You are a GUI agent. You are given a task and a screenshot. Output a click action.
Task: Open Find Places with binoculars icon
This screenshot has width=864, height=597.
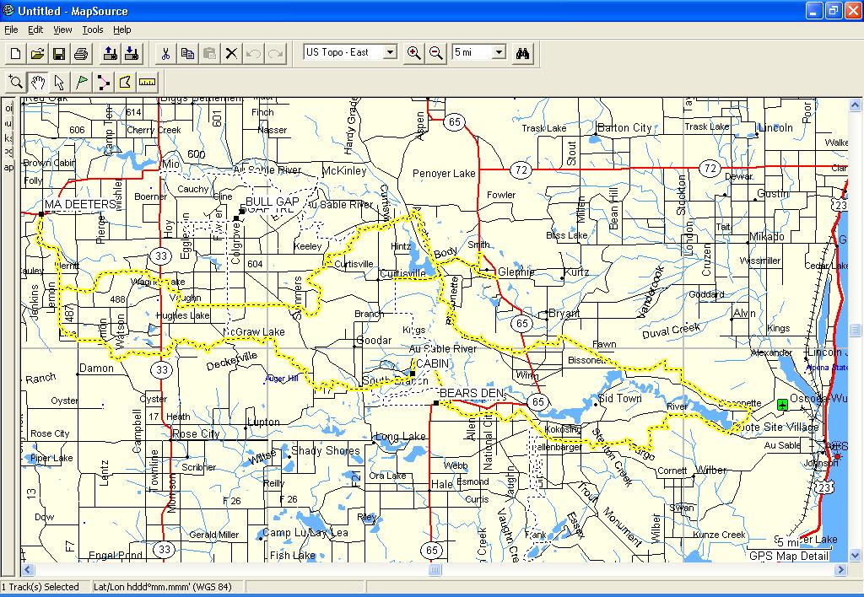(x=523, y=53)
